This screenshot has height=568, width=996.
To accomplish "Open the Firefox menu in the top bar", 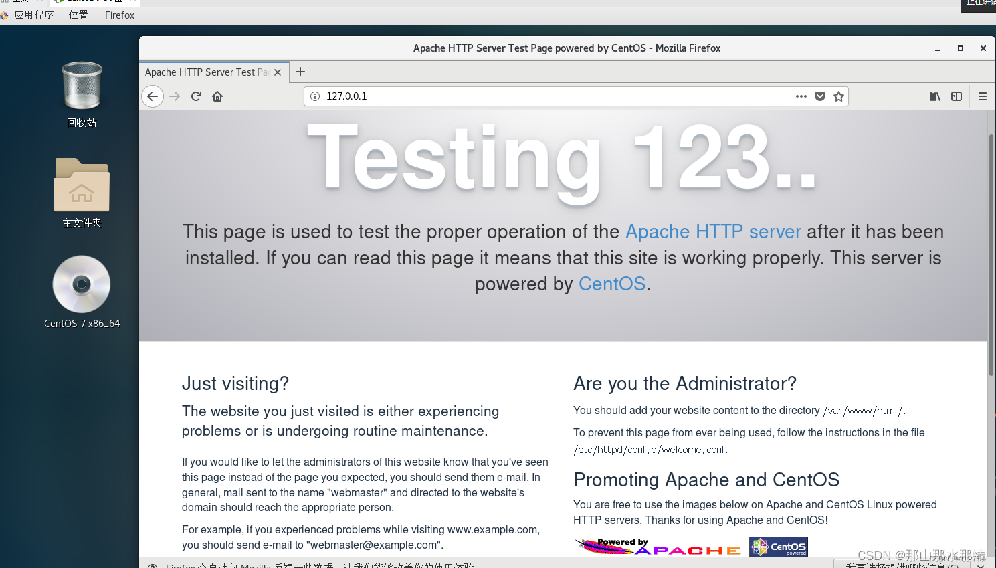I will coord(119,15).
